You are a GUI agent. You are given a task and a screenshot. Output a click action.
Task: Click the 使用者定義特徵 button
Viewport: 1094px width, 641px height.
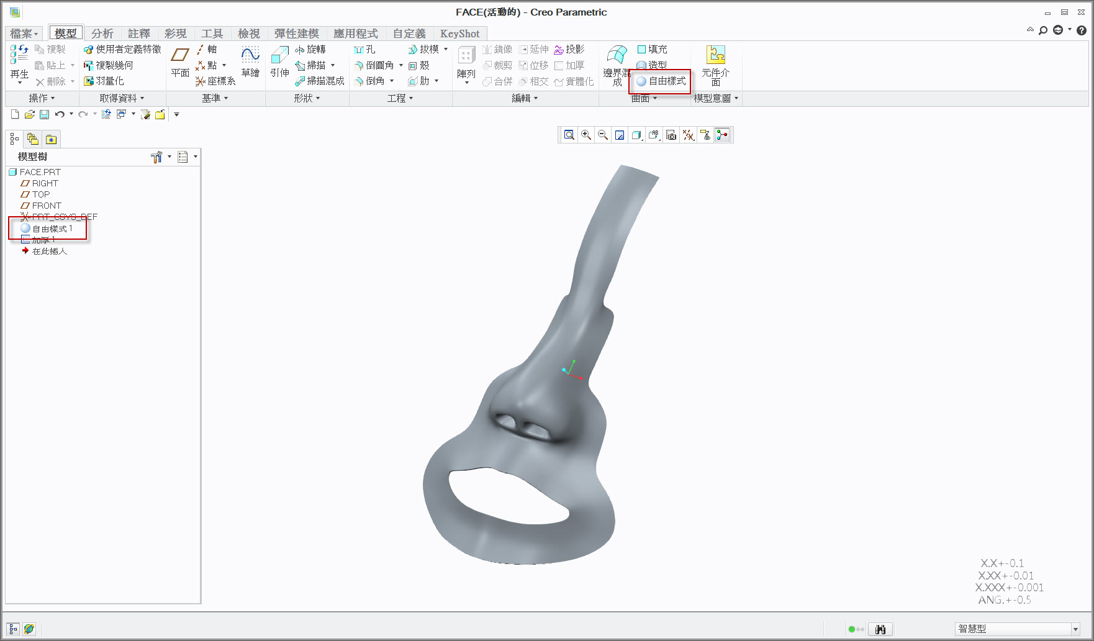coord(122,49)
